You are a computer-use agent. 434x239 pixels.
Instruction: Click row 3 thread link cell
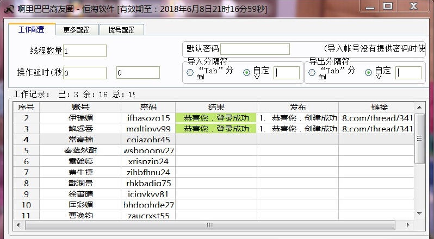click(376, 129)
